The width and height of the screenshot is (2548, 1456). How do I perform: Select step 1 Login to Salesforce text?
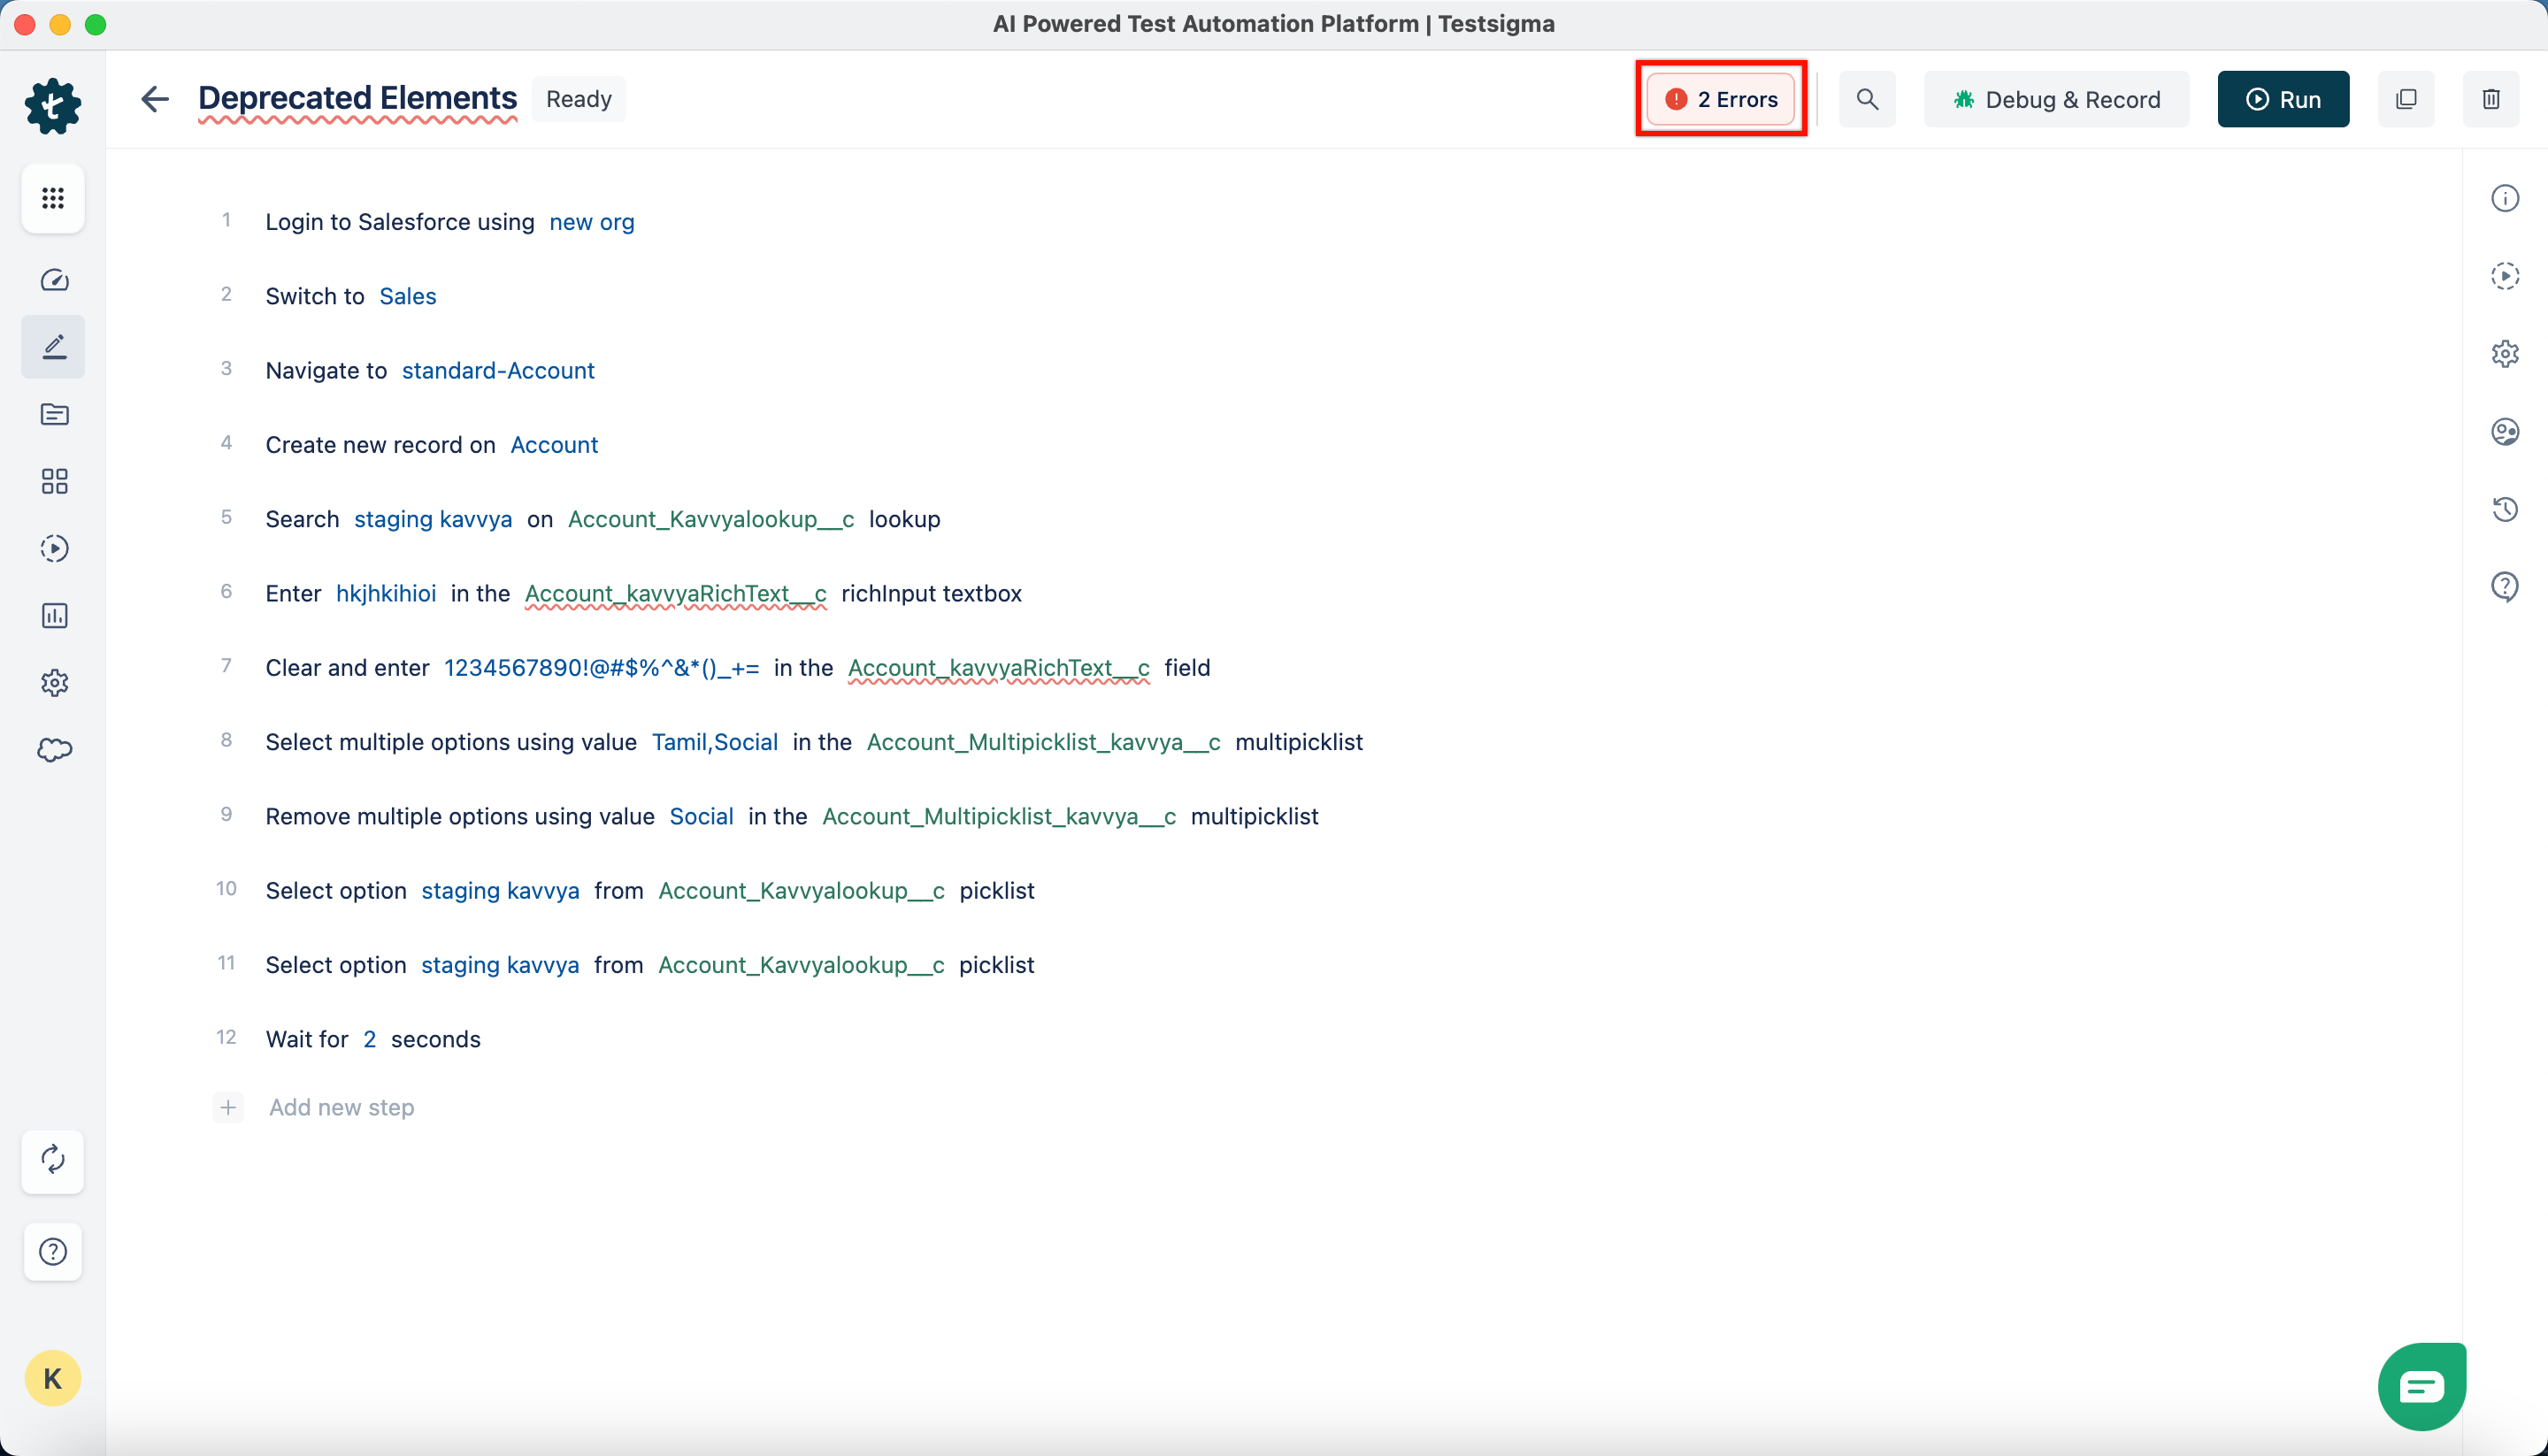tap(400, 222)
